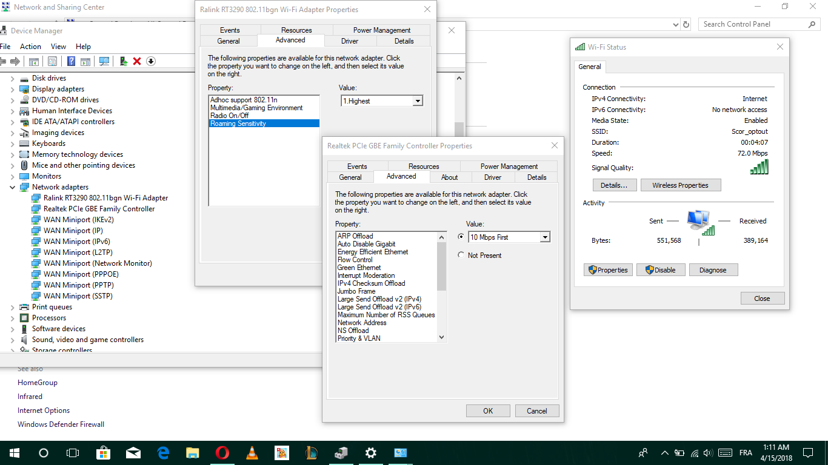Image resolution: width=828 pixels, height=465 pixels.
Task: Open File Explorer from the taskbar
Action: point(192,453)
